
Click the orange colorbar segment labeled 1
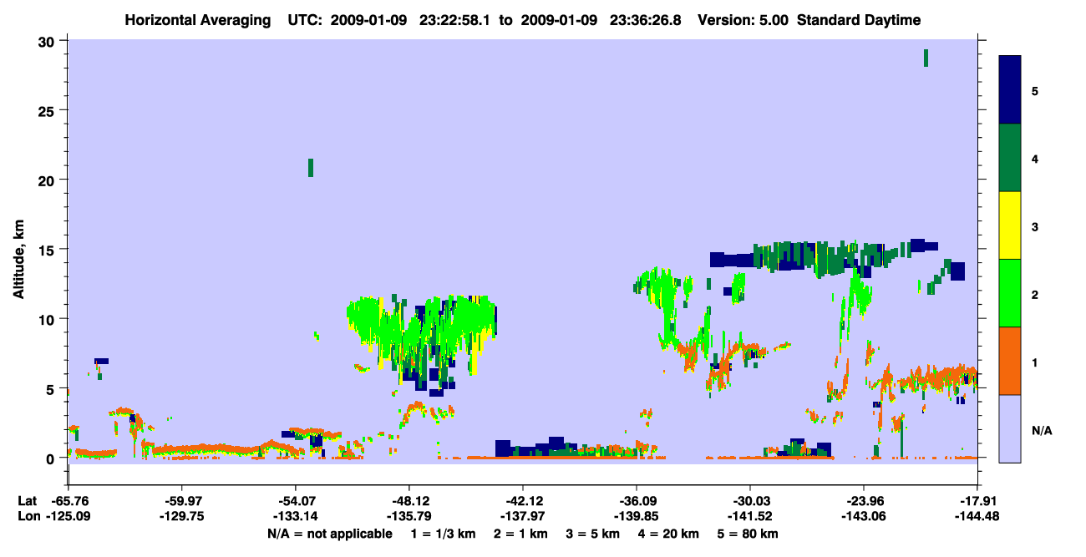pos(1010,361)
